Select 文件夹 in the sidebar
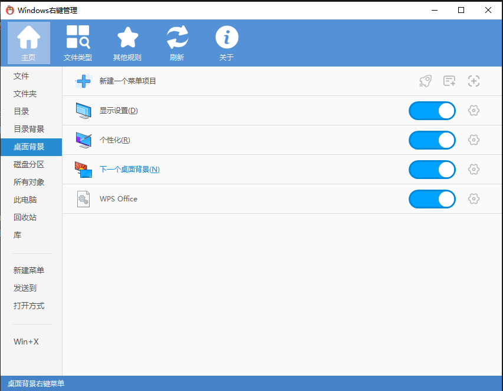 coord(25,94)
